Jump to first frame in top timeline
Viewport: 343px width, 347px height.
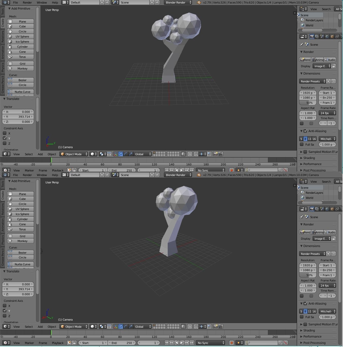point(166,170)
